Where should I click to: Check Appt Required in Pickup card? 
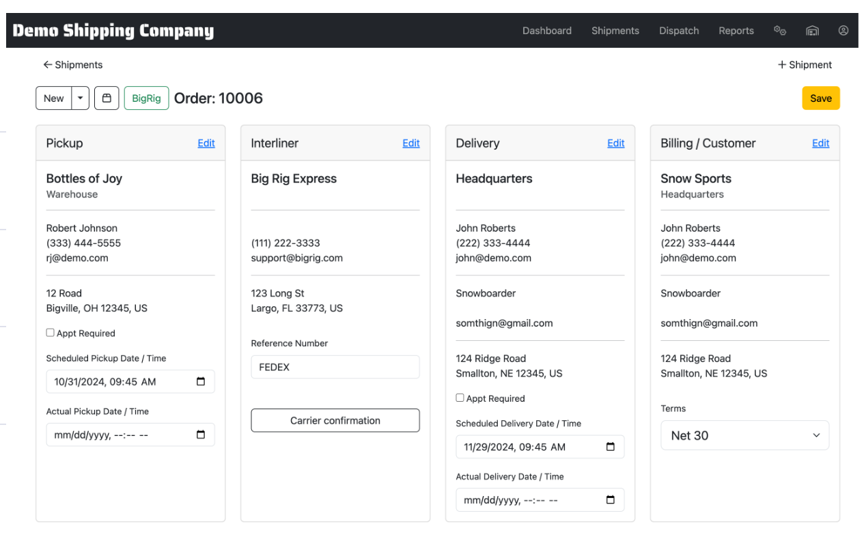pos(51,333)
